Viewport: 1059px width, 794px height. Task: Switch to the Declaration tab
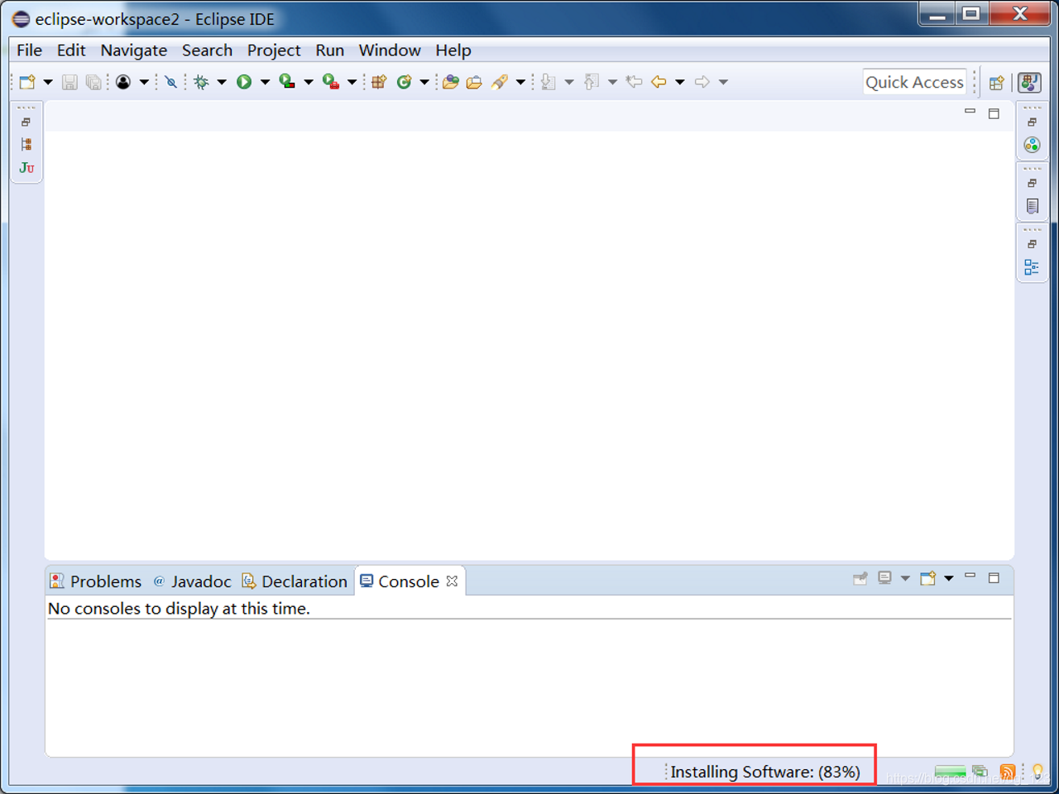pos(295,581)
